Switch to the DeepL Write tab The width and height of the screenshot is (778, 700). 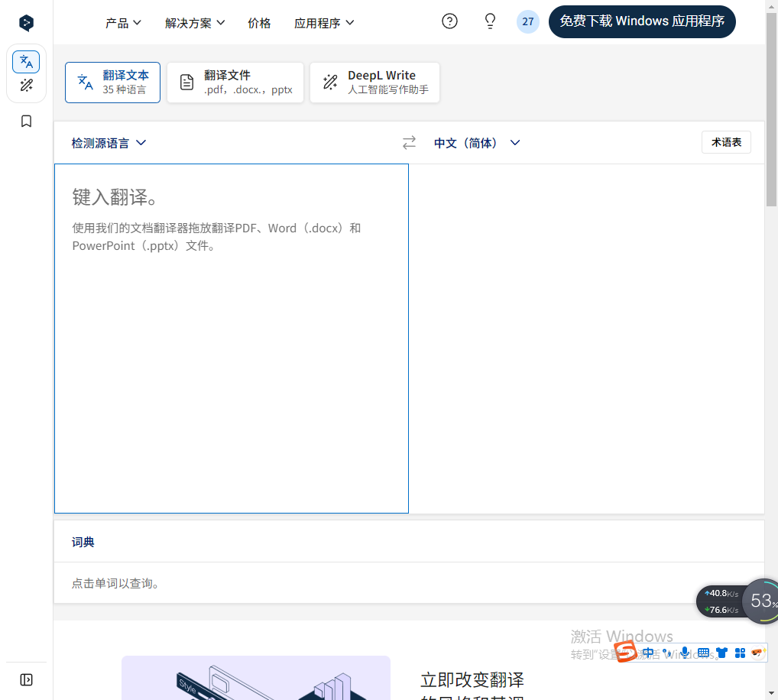pyautogui.click(x=374, y=83)
